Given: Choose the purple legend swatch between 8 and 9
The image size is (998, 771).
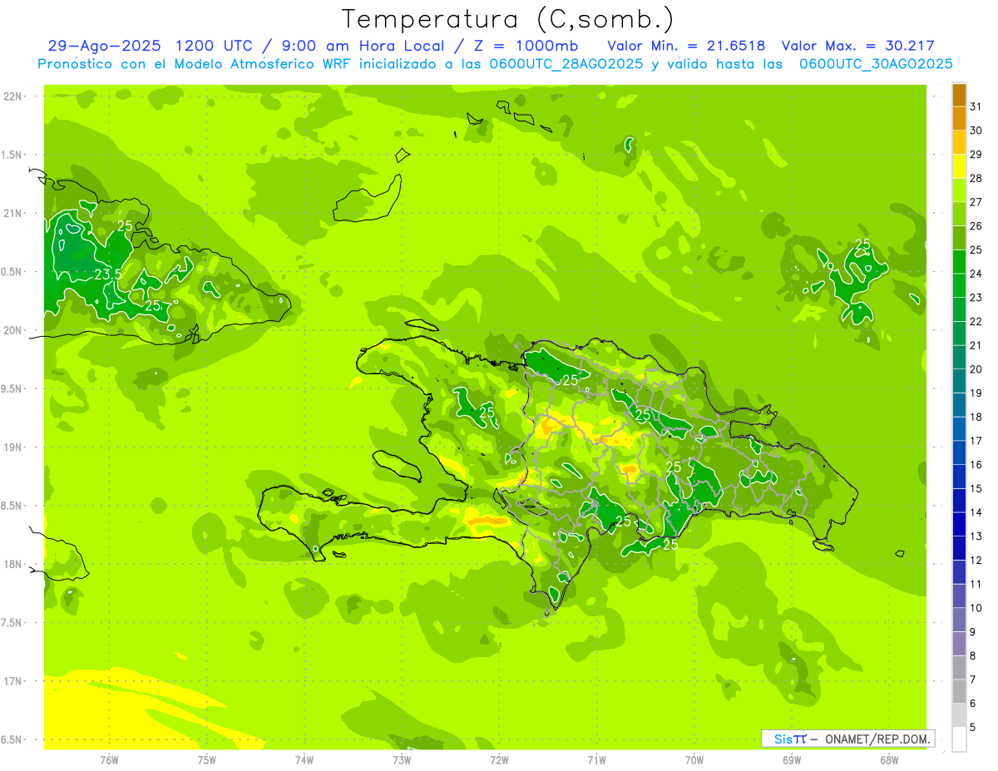Looking at the screenshot, I should pyautogui.click(x=959, y=644).
